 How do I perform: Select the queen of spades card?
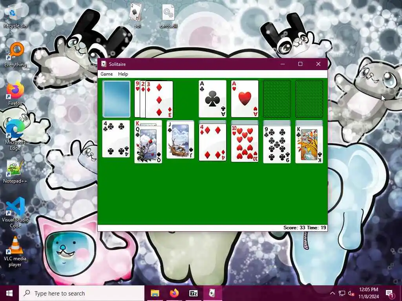click(x=148, y=145)
